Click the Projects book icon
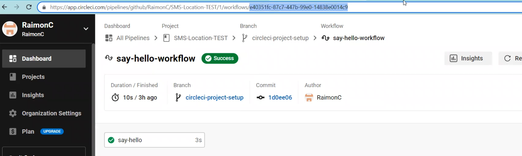Screen dimensions: 522x156 click(13, 77)
